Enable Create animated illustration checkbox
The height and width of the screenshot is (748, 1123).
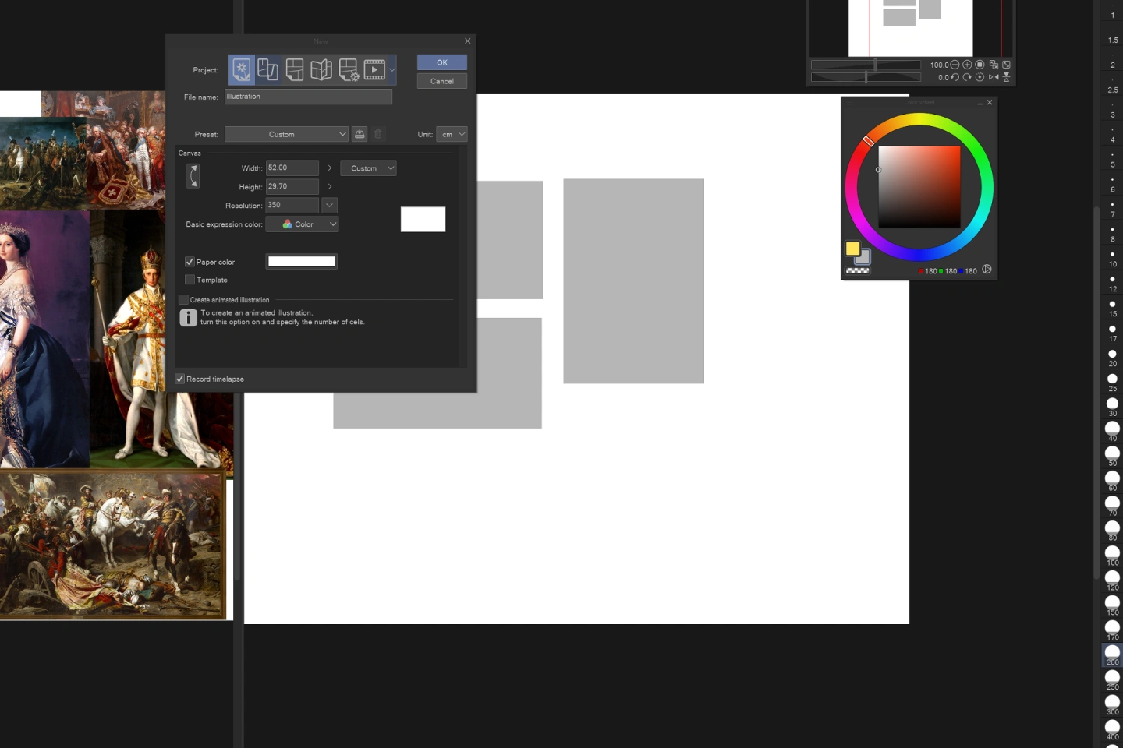click(x=183, y=300)
